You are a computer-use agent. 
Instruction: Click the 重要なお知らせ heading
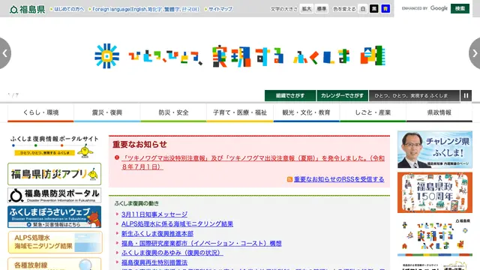point(139,145)
